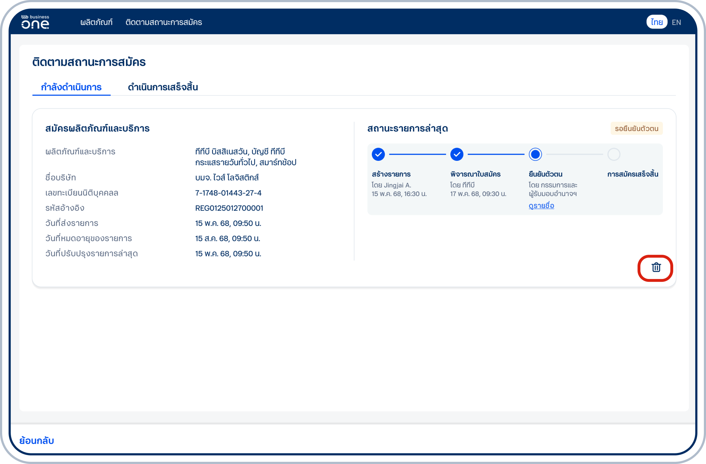This screenshot has width=706, height=464.
Task: Click the registration number 7-1748-01443-27-4
Action: [228, 193]
